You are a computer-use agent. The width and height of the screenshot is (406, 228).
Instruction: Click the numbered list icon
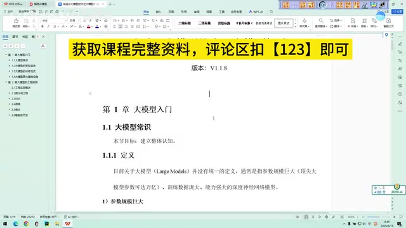coord(123,20)
